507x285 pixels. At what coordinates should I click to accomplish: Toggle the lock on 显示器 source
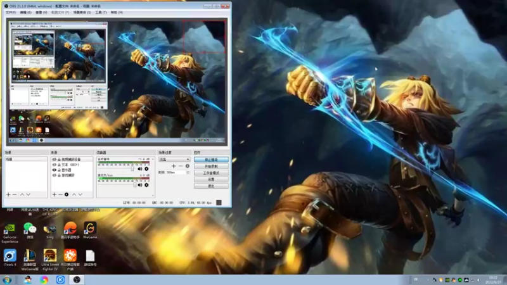tap(59, 170)
